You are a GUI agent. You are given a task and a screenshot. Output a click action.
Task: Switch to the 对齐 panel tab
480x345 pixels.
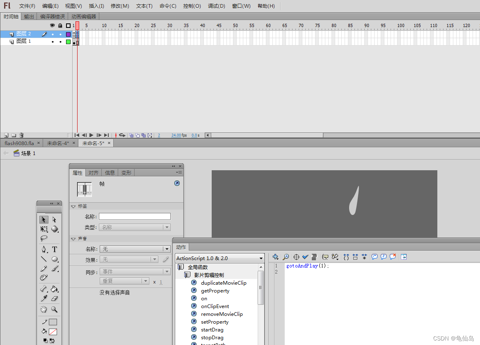pos(94,173)
